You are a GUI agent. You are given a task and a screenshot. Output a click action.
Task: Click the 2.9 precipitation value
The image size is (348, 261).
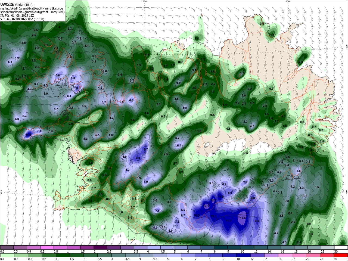pyautogui.click(x=293, y=222)
